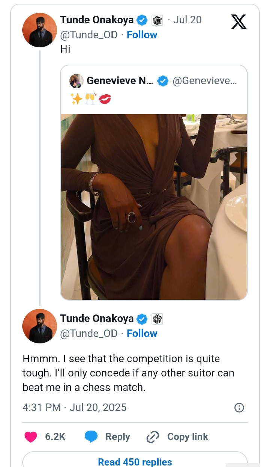Screen dimensions: 270x467
Task: Open the Read 450 replies button
Action: [135, 462]
